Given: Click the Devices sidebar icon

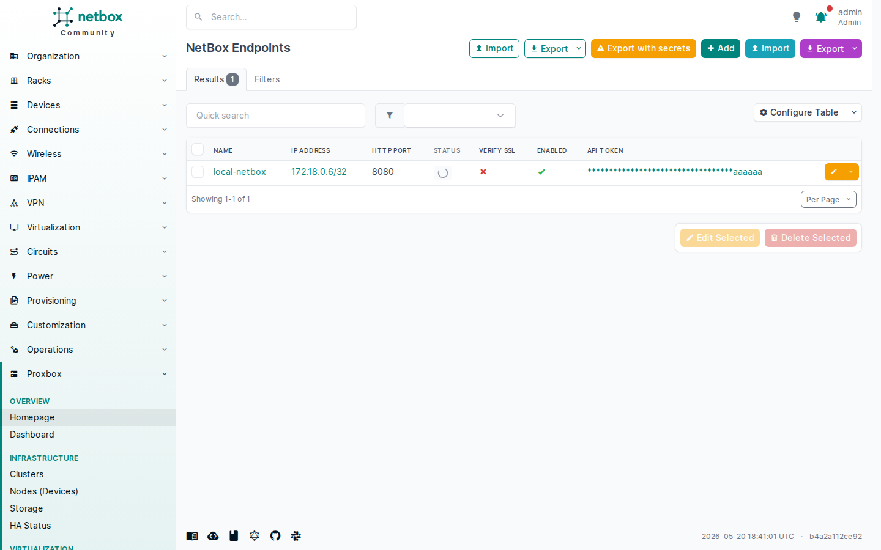Looking at the screenshot, I should click(x=14, y=105).
